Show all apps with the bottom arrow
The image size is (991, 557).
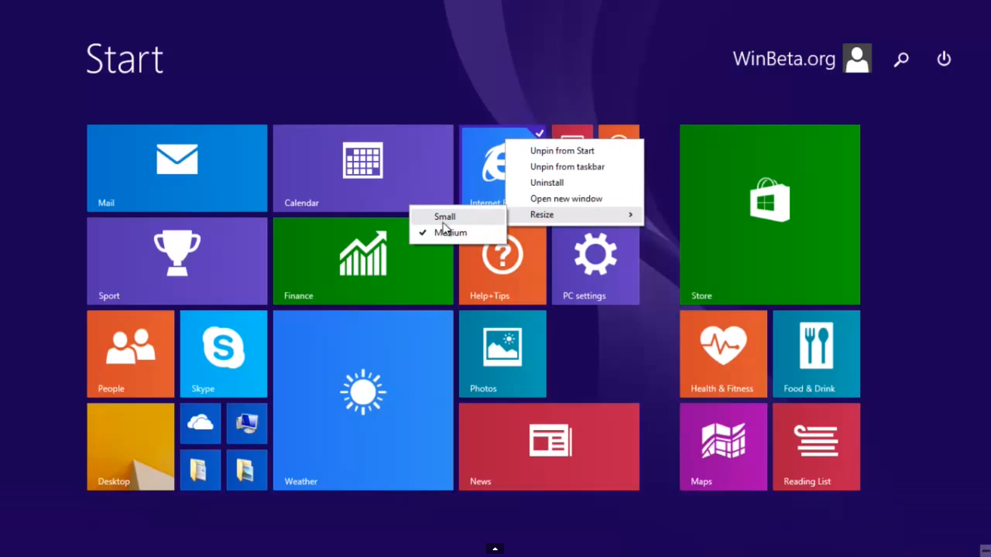click(495, 548)
